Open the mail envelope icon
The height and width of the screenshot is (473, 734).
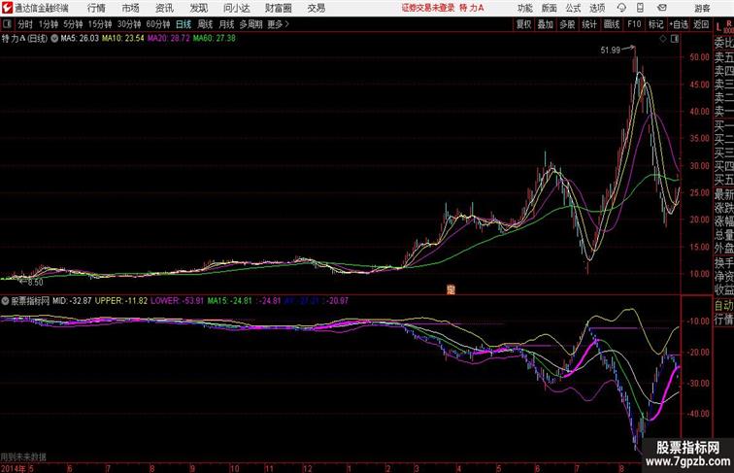click(x=662, y=8)
